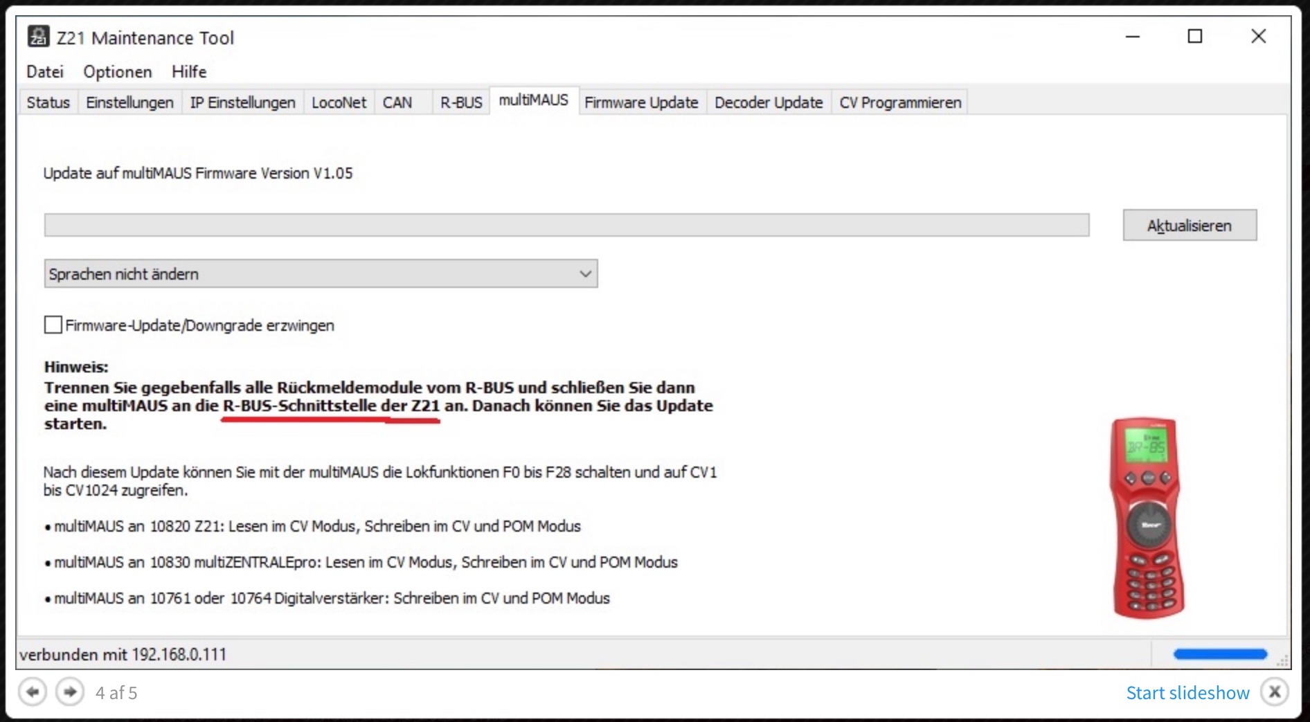The height and width of the screenshot is (722, 1310).
Task: Click the 'multiMAUS an 10820 Z21' line
Action: tap(312, 526)
